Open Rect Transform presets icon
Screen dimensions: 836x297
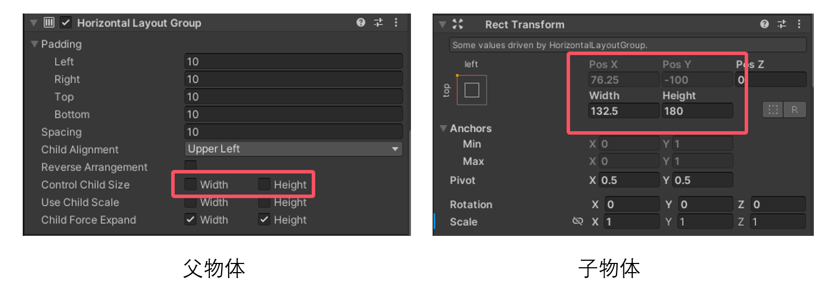click(782, 24)
